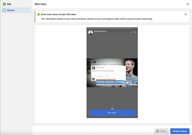Click 'Drive more views of your full video.'

tap(59, 15)
